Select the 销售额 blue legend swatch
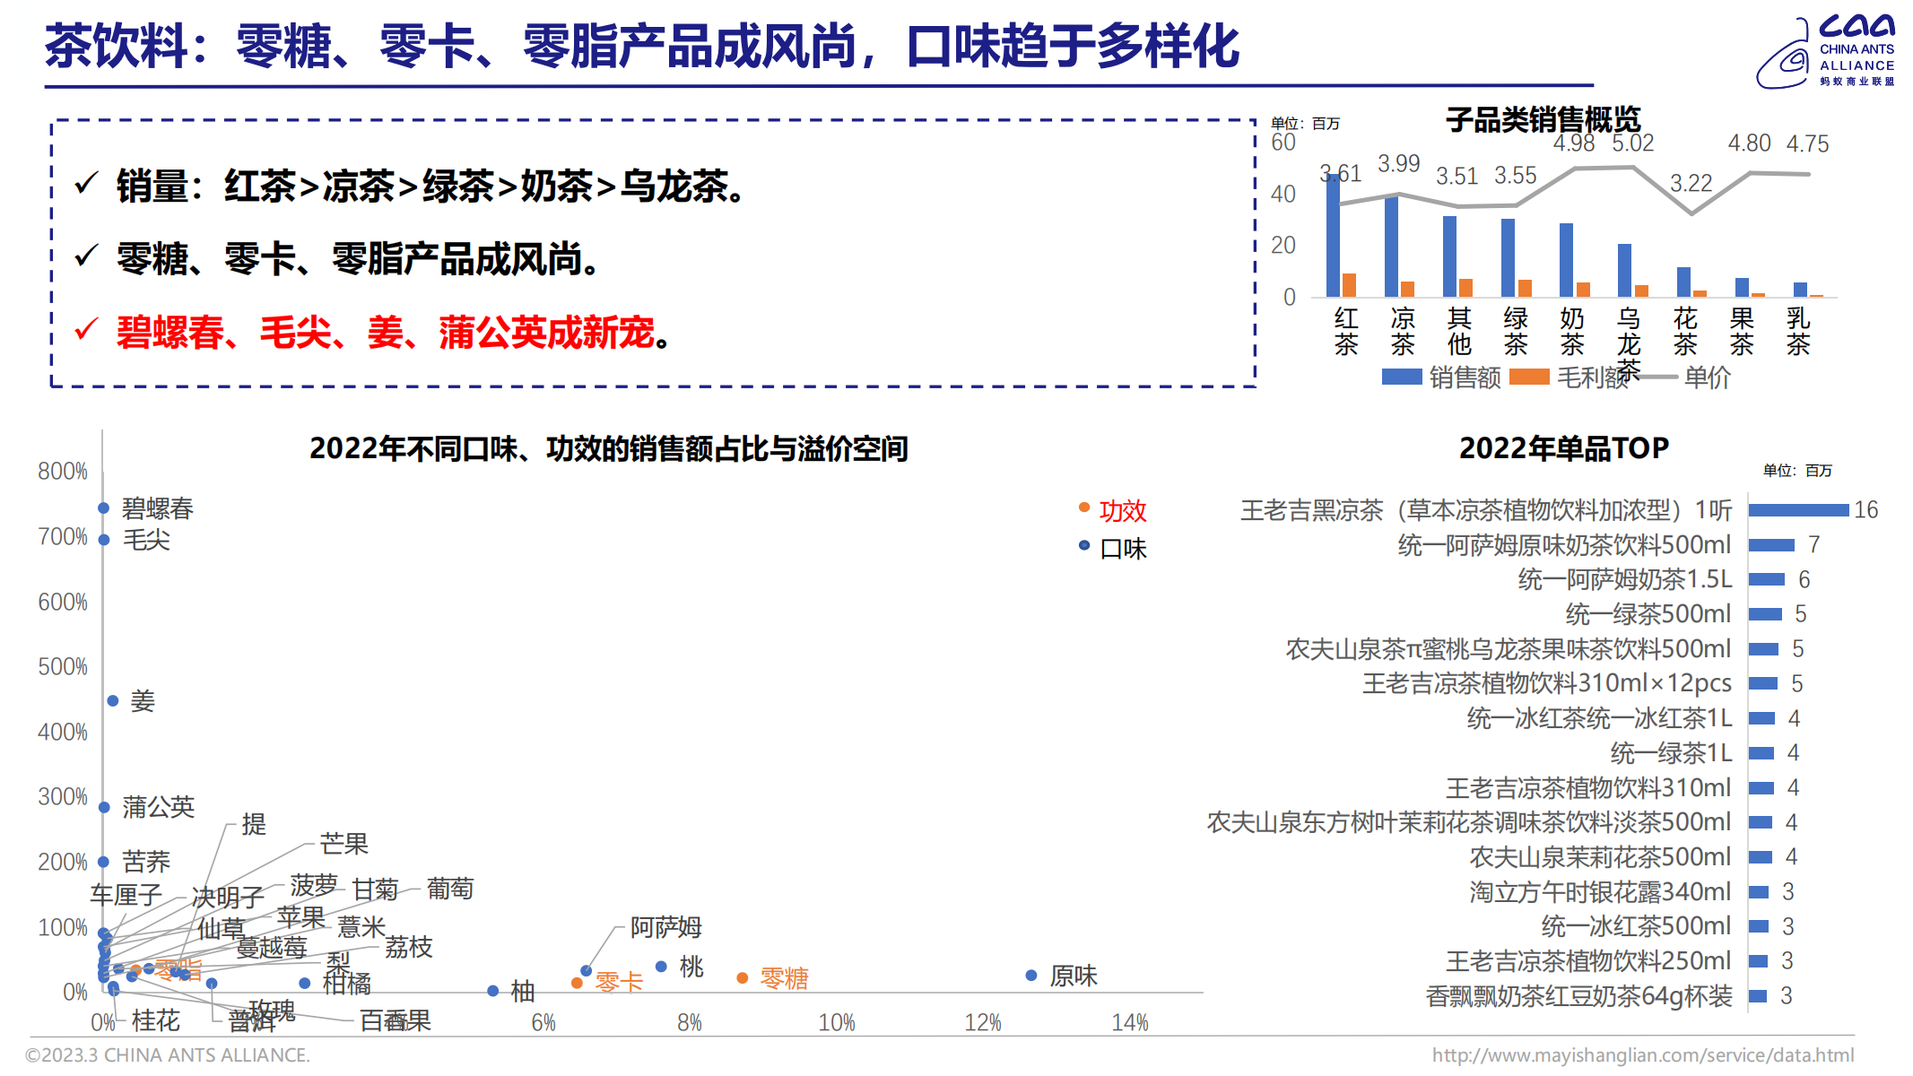Screen dimensions: 1913x1076 (1402, 377)
